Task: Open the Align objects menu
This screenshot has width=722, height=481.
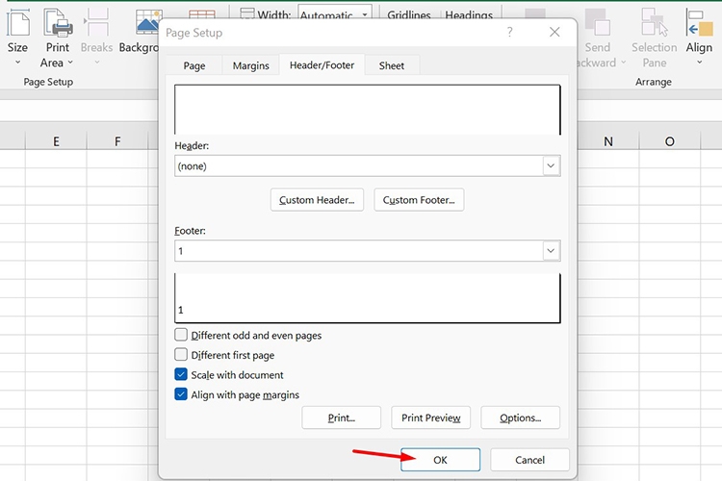Action: [x=699, y=38]
